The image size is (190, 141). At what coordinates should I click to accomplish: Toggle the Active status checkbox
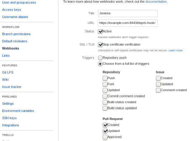[100, 31]
